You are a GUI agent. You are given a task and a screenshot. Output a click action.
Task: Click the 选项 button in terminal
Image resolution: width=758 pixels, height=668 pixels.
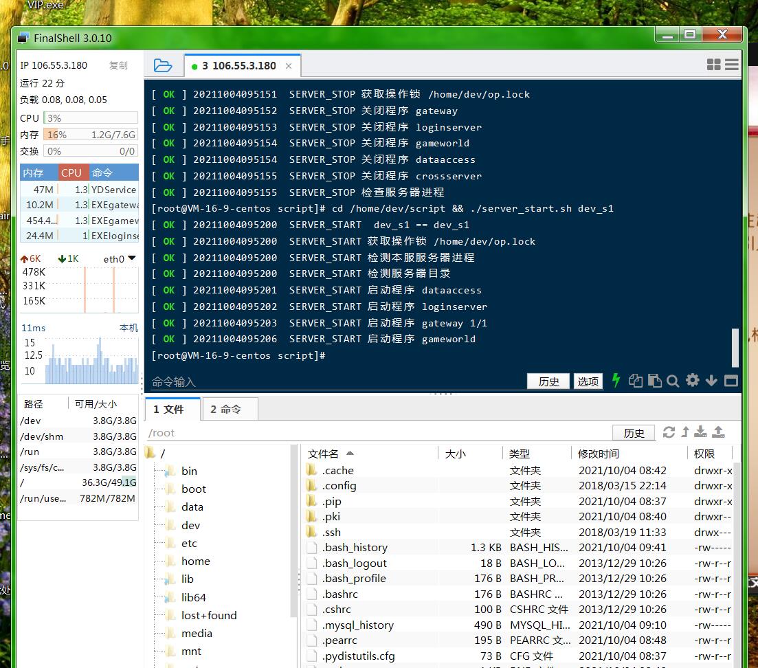(588, 381)
